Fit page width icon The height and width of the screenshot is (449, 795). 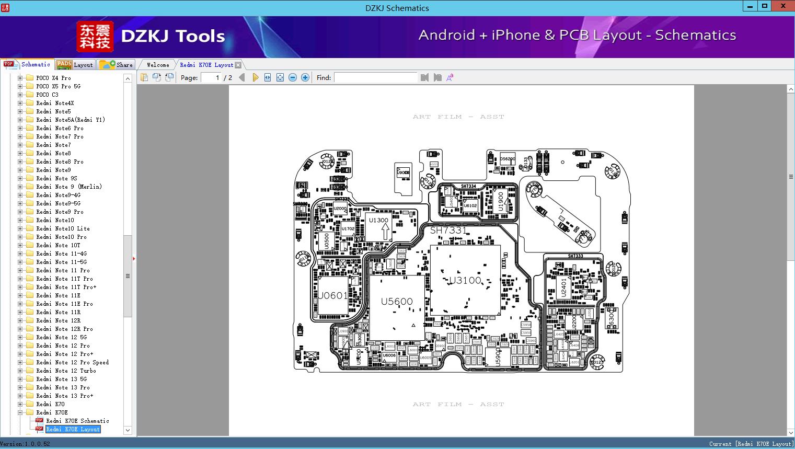[268, 77]
